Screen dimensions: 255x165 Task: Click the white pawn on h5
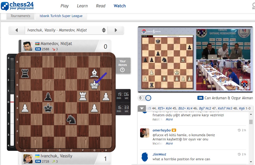click(x=106, y=96)
